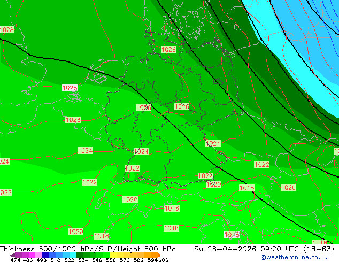Click the forecast run text '(18+63)'
The height and width of the screenshot is (262, 339).
click(319, 249)
